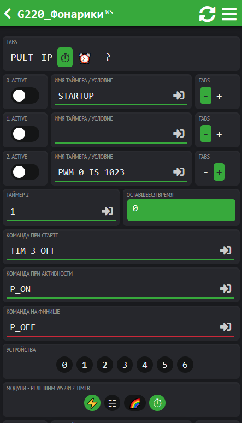Open the hamburger menu
Viewport: 242px width, 423px height.
coord(229,14)
